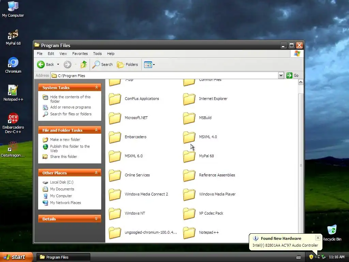Select the MSXML 6.0 folder
This screenshot has height=262, width=349.
tap(125, 156)
